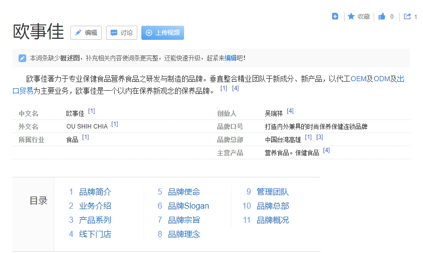
Task: Click the blue 编辑 link in notice banner
Action: [x=230, y=58]
